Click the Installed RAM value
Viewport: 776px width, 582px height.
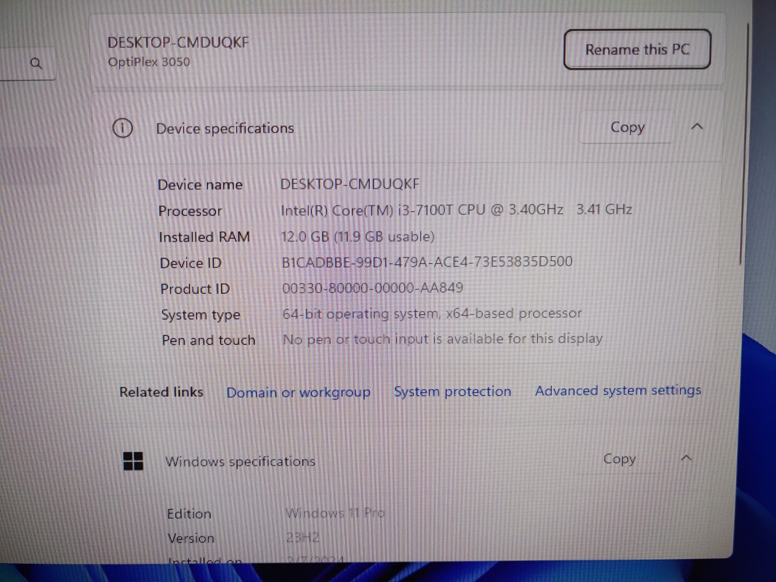pos(359,236)
